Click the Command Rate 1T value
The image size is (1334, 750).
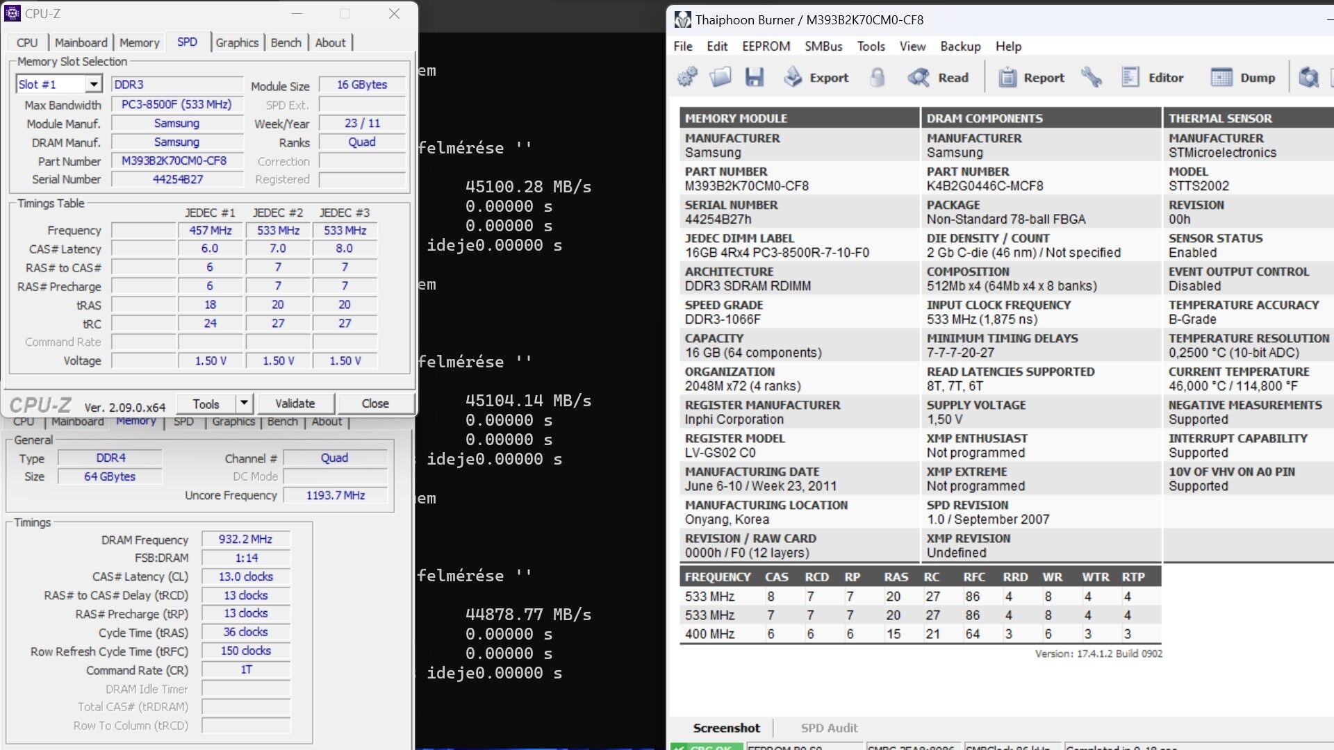pyautogui.click(x=245, y=669)
